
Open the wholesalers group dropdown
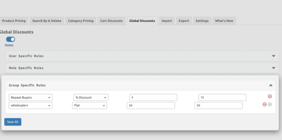pyautogui.click(x=30, y=105)
